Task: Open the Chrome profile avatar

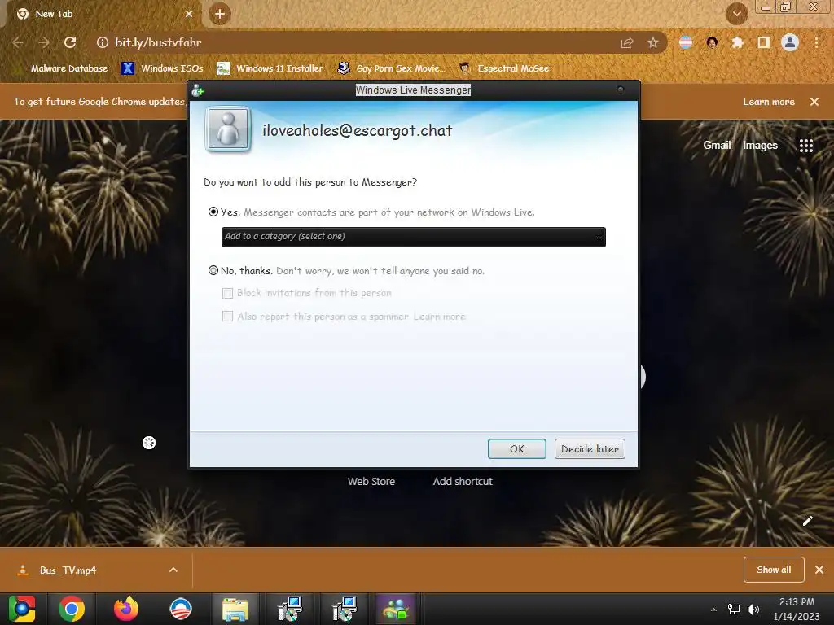Action: (790, 42)
